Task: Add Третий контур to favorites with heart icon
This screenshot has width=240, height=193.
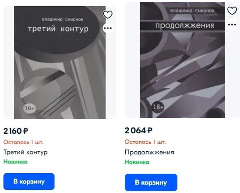Action: click(x=108, y=14)
